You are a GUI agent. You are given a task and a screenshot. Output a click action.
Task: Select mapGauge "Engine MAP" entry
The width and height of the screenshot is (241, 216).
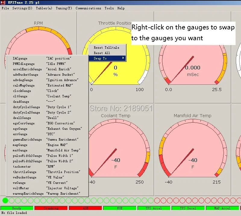[47, 145]
